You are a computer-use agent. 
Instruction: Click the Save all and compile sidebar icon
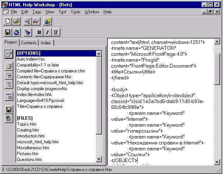point(9,118)
